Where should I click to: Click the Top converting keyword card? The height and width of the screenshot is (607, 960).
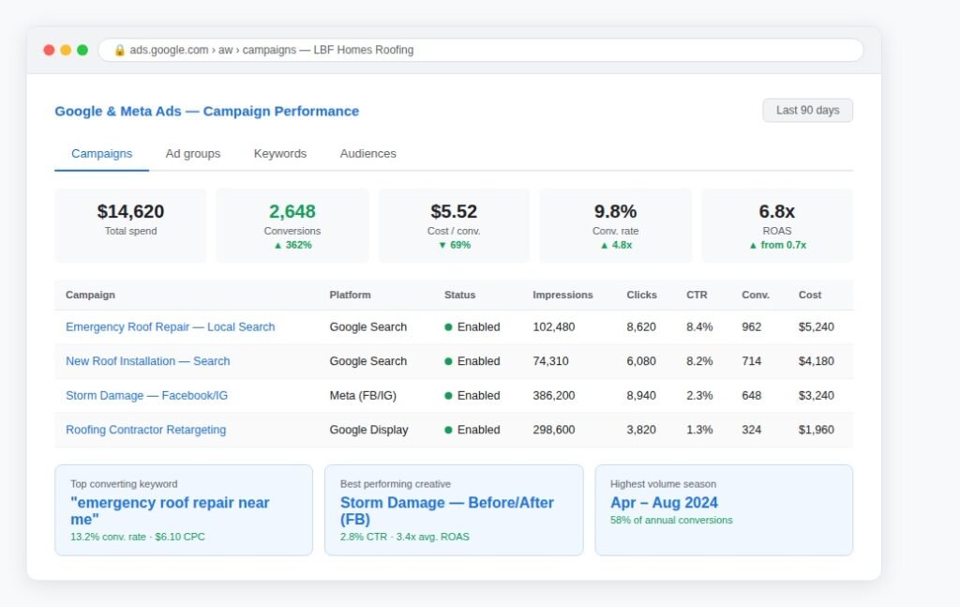coord(184,510)
